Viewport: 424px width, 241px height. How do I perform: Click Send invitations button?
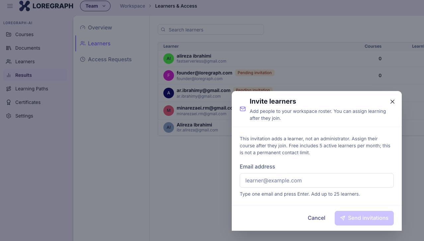pos(364,218)
